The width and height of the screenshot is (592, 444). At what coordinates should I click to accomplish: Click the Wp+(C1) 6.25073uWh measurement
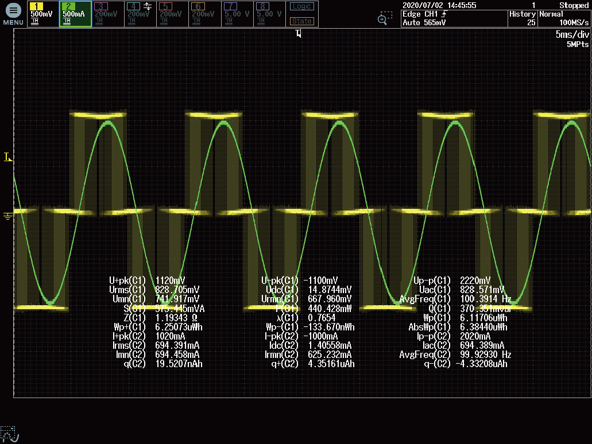(158, 327)
